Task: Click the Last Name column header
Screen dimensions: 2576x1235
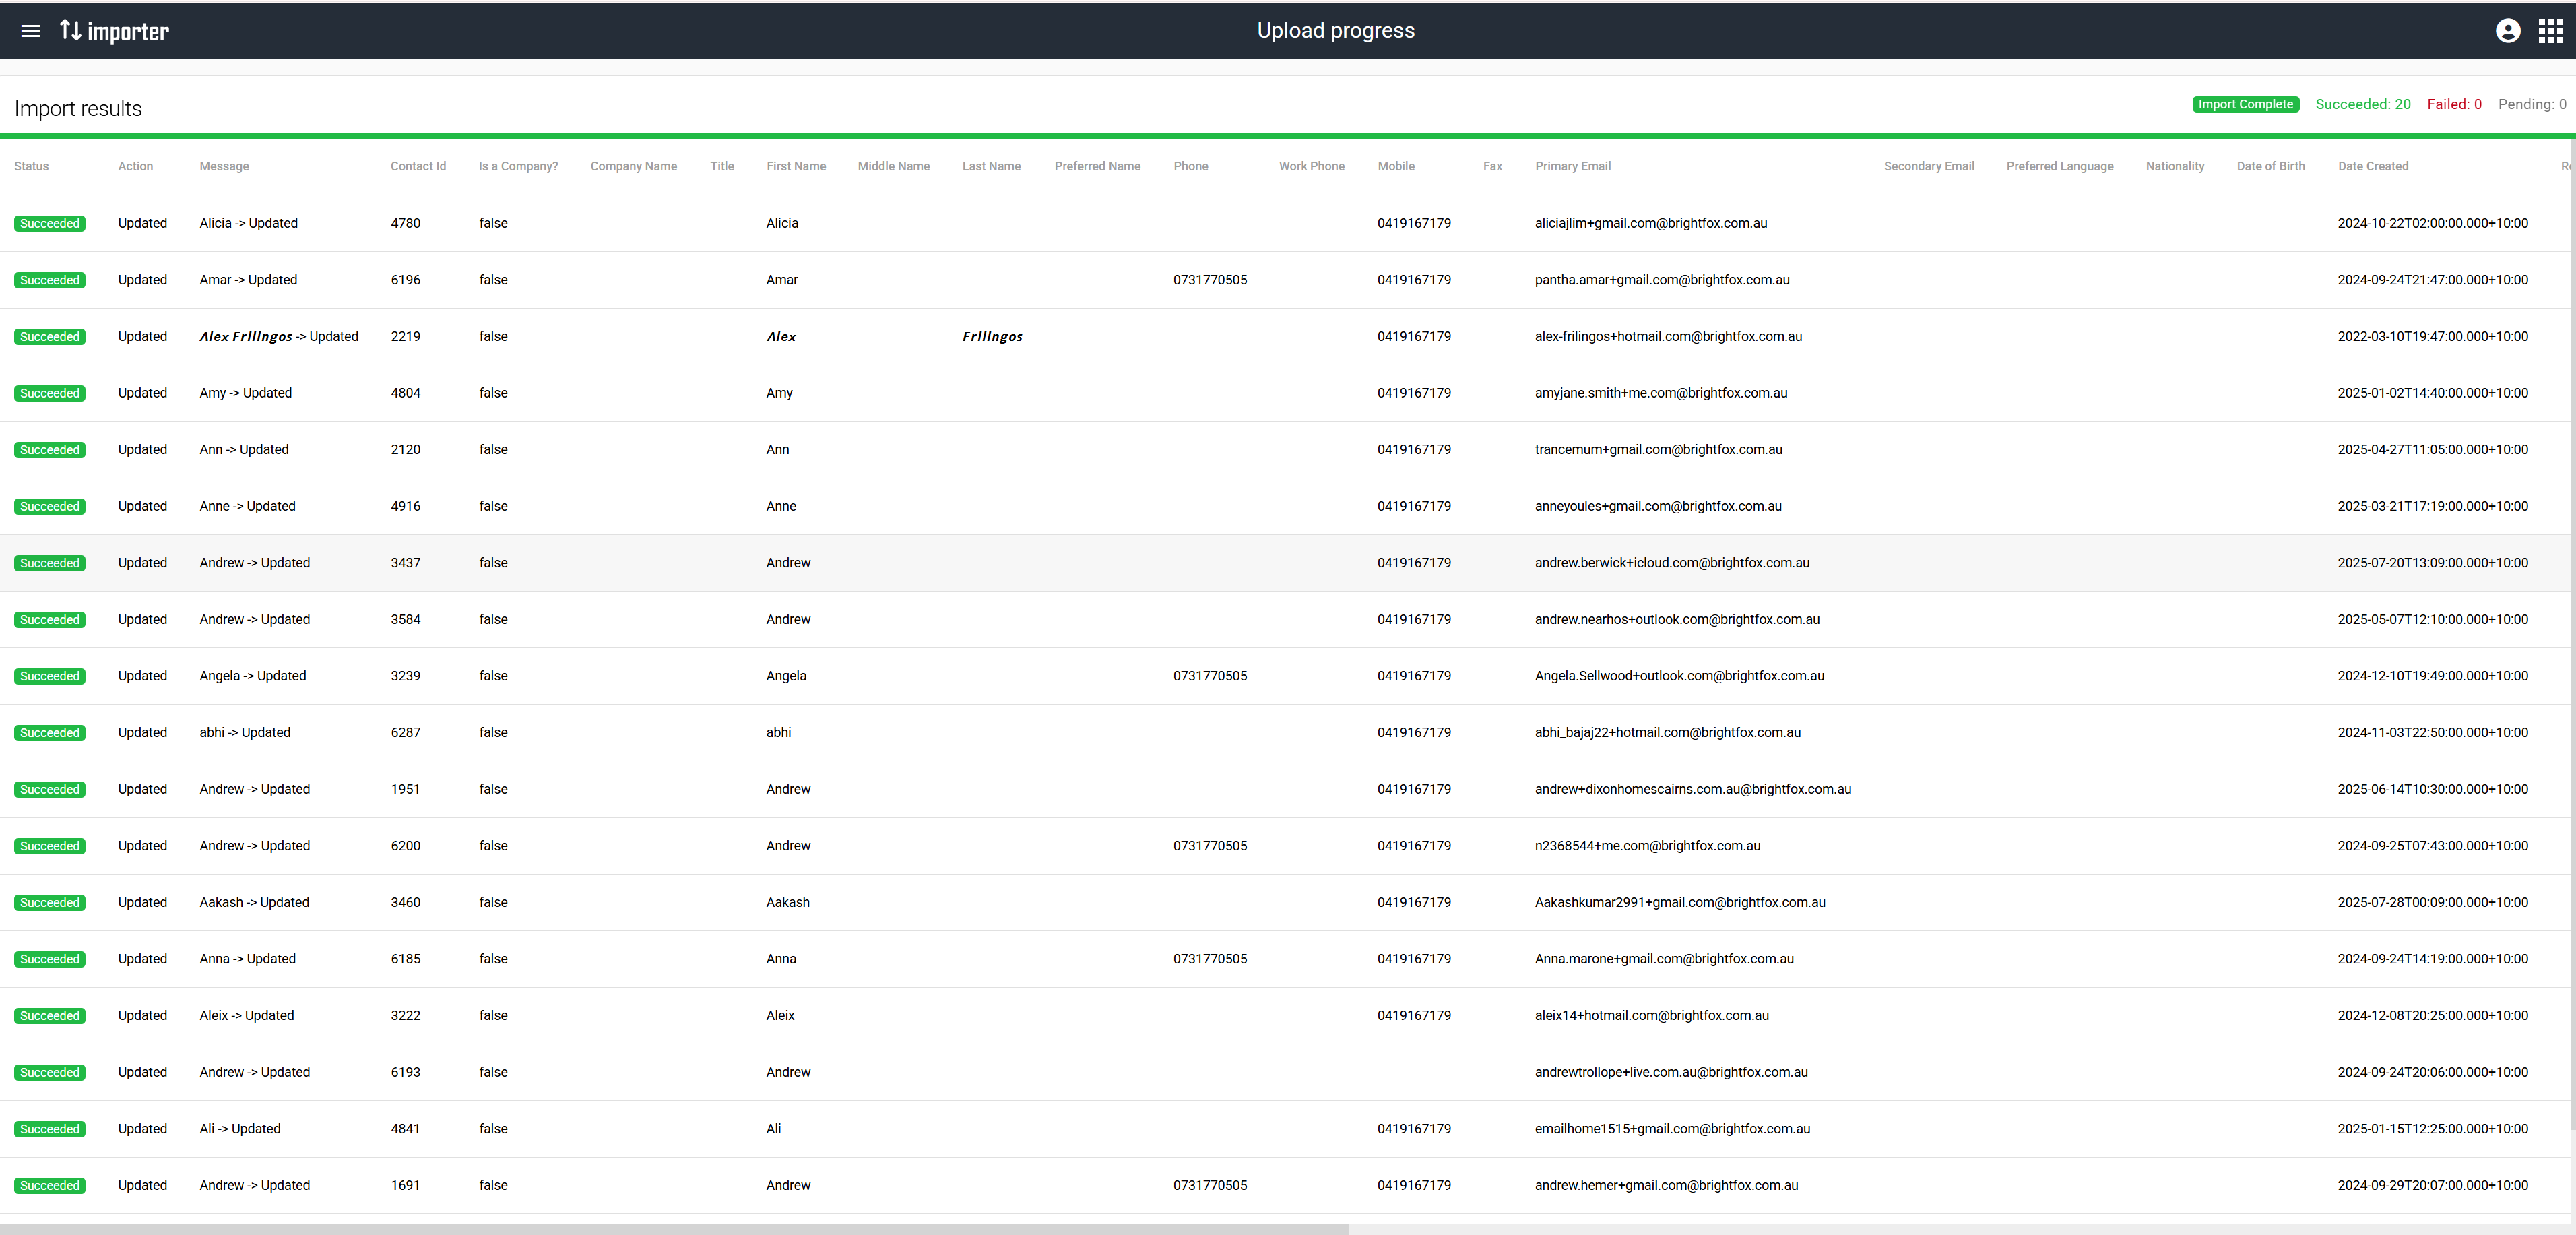Action: tap(991, 166)
